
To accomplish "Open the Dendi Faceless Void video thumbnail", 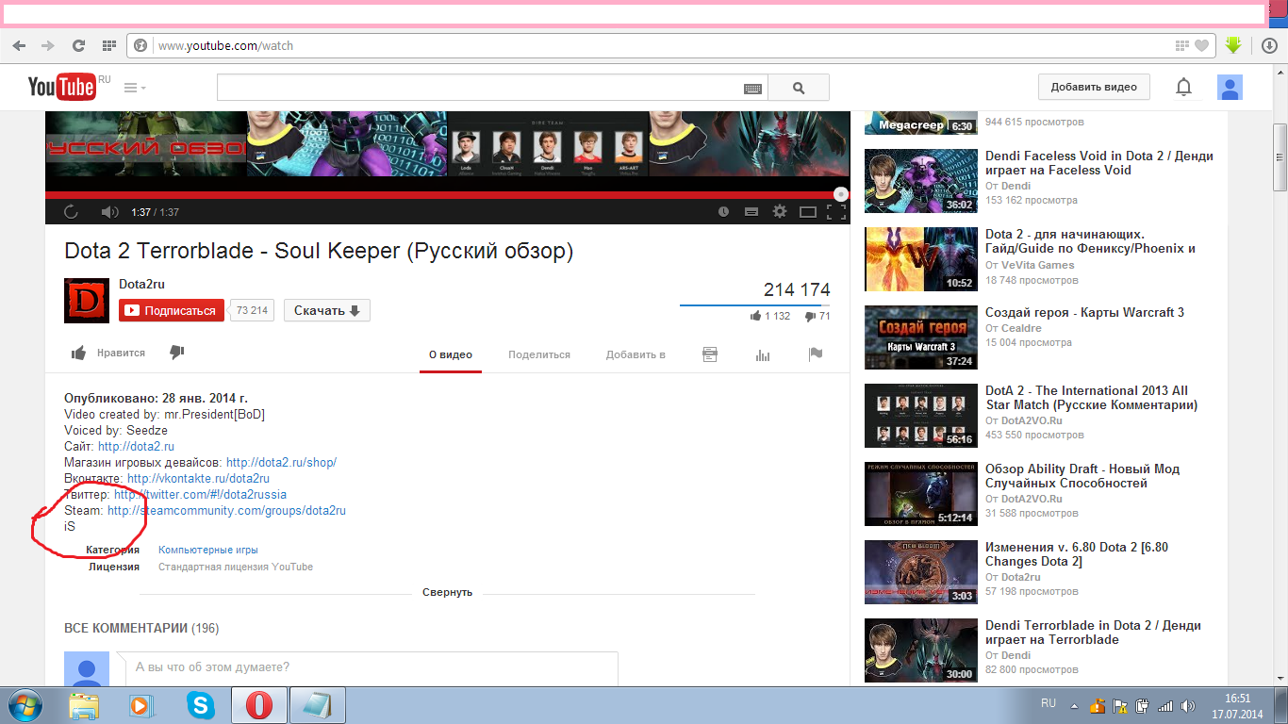I will click(921, 180).
